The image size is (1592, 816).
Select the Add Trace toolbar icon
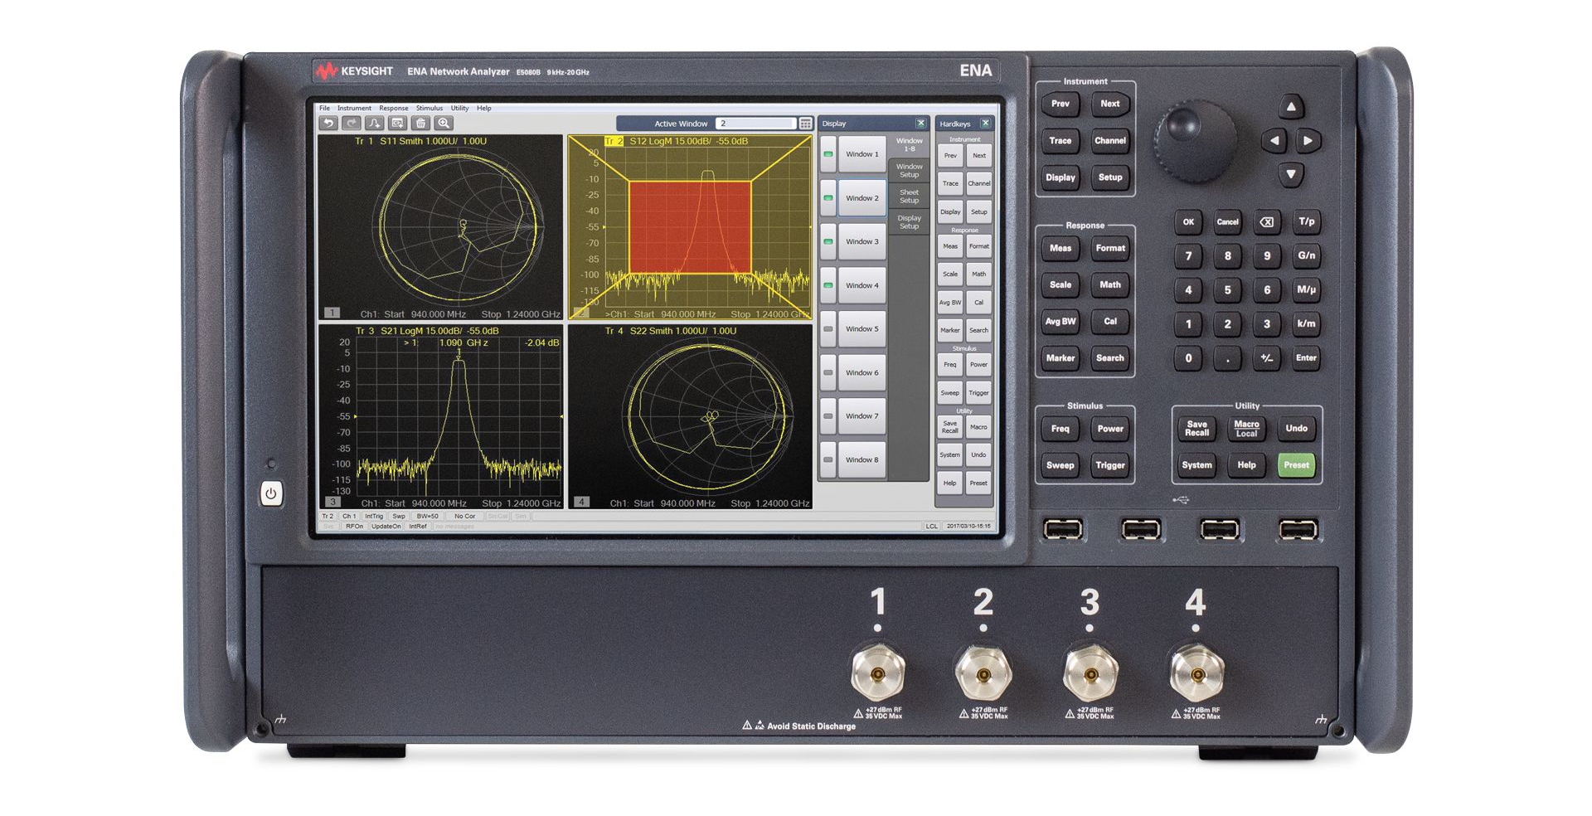pyautogui.click(x=374, y=123)
